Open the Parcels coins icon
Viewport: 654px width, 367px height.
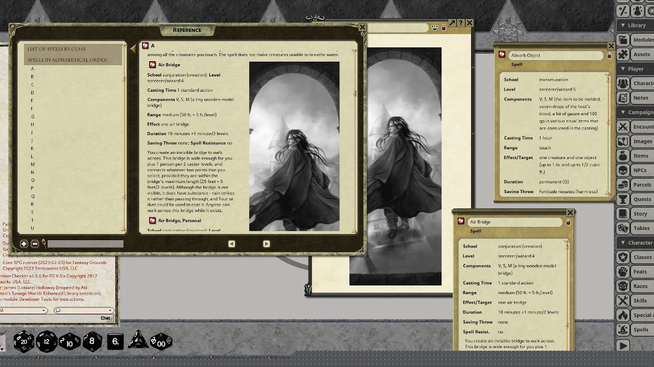623,185
